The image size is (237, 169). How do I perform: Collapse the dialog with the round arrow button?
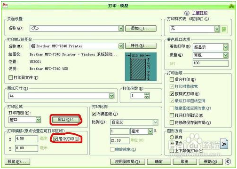[x=228, y=161]
